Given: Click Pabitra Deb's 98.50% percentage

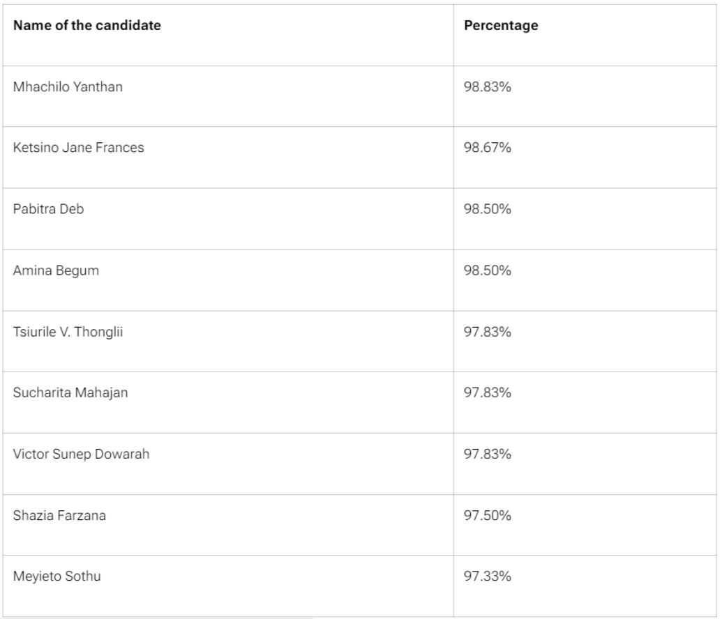Looking at the screenshot, I should [488, 209].
